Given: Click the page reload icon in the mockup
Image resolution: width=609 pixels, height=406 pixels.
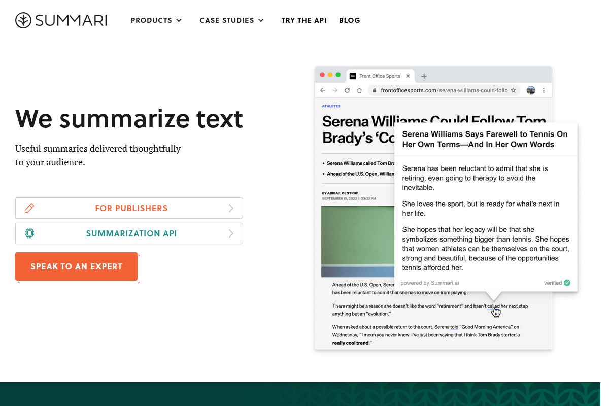Looking at the screenshot, I should (x=347, y=90).
